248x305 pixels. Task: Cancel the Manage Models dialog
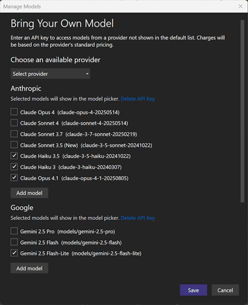[x=225, y=290]
